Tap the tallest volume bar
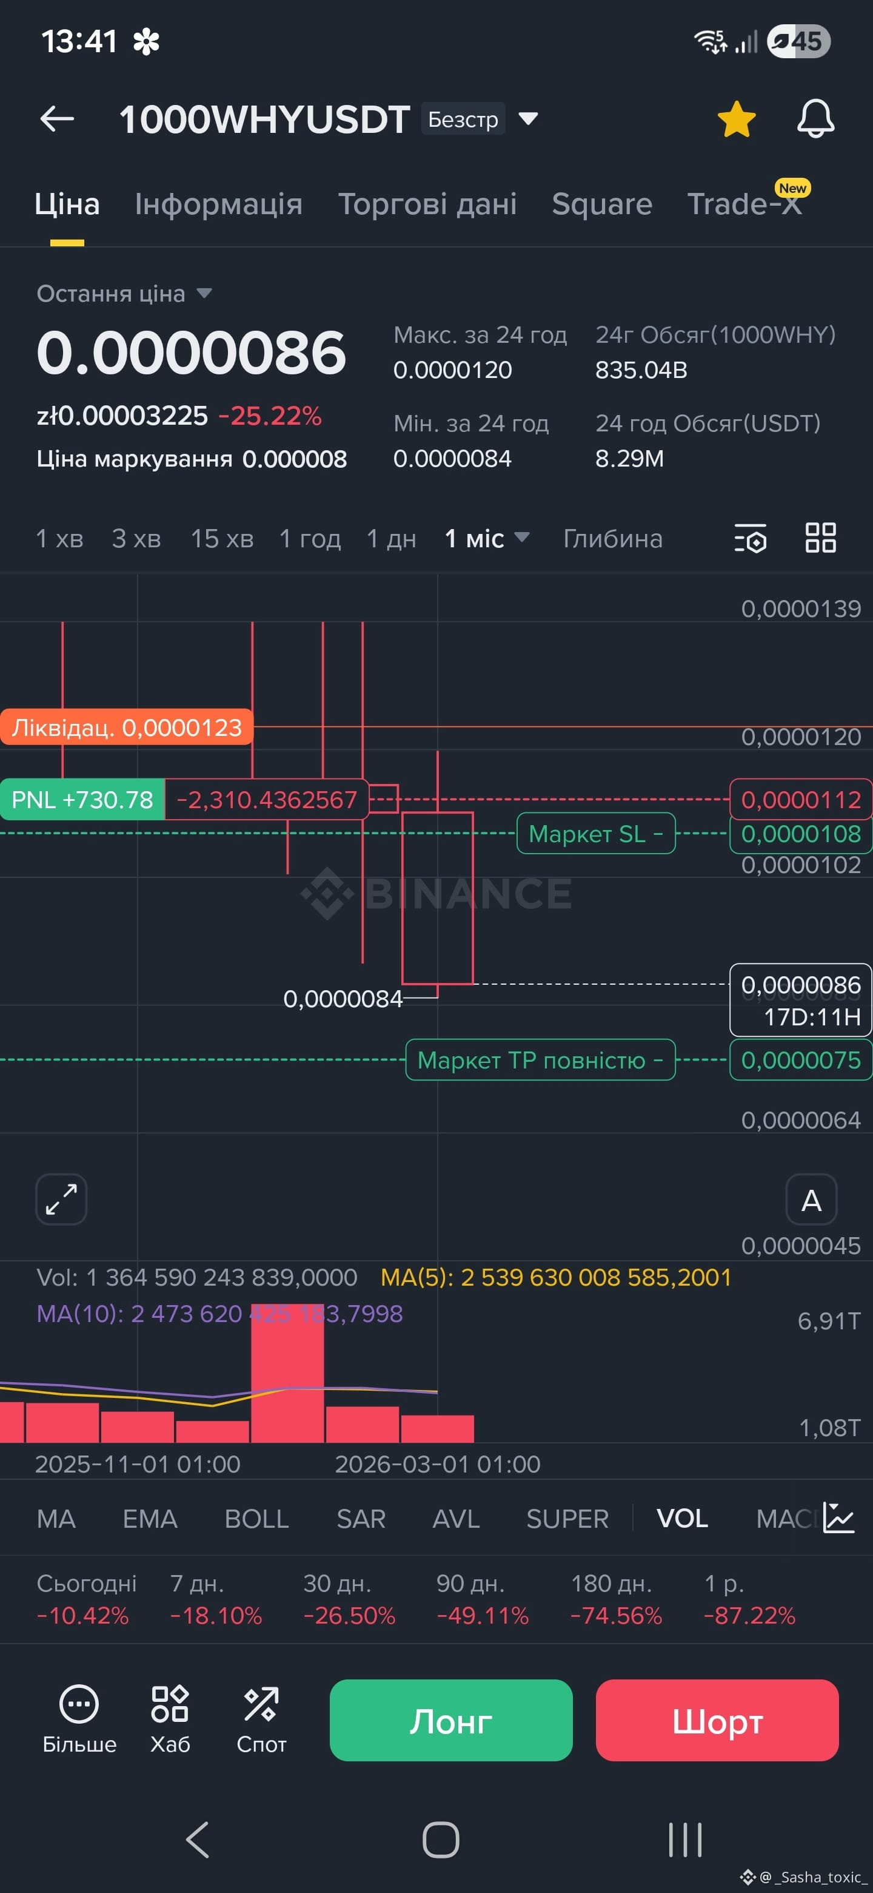The width and height of the screenshot is (873, 1893). tap(287, 1374)
